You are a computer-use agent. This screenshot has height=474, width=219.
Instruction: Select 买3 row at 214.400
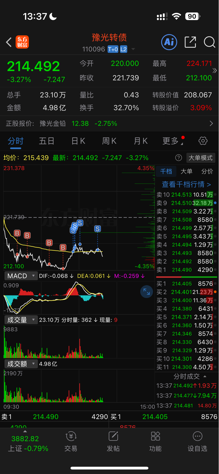[187, 300]
